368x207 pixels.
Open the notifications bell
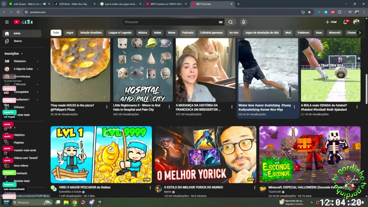pos(345,22)
